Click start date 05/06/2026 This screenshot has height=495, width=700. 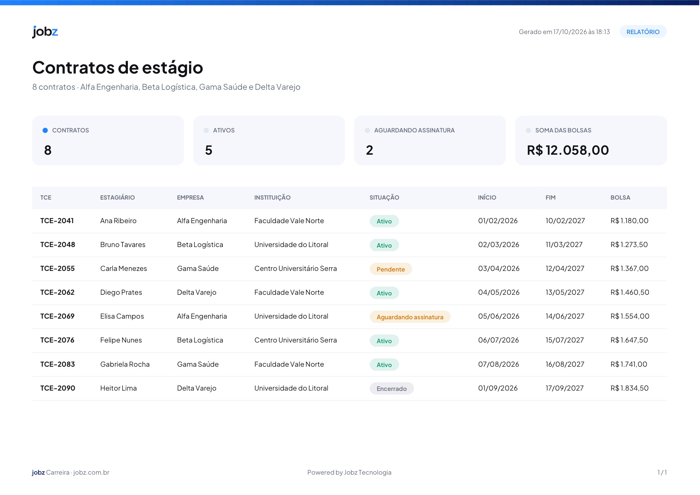[499, 316]
